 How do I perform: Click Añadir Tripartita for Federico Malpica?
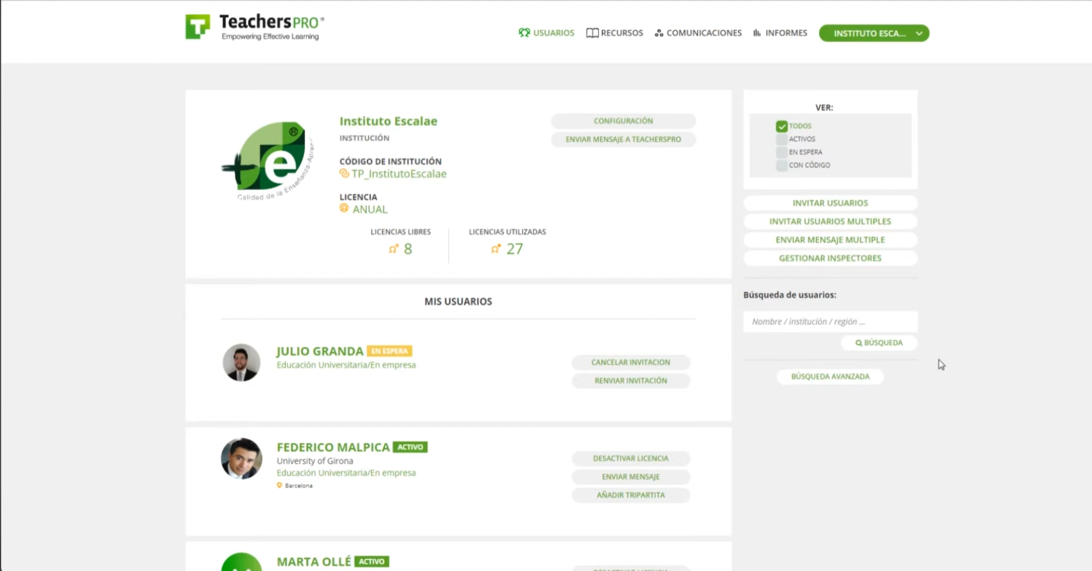pyautogui.click(x=631, y=495)
